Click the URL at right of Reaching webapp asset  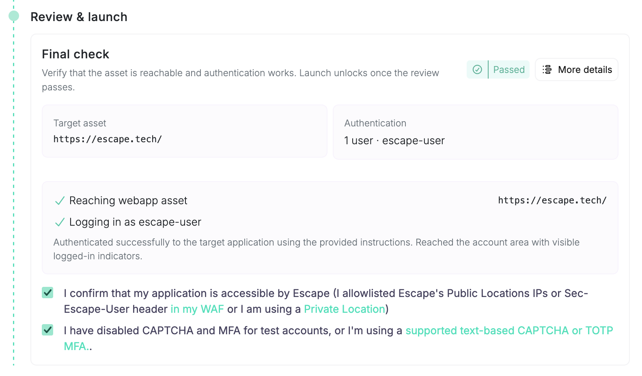tap(552, 201)
